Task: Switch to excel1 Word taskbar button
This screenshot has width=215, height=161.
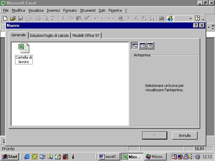Action: click(109, 157)
